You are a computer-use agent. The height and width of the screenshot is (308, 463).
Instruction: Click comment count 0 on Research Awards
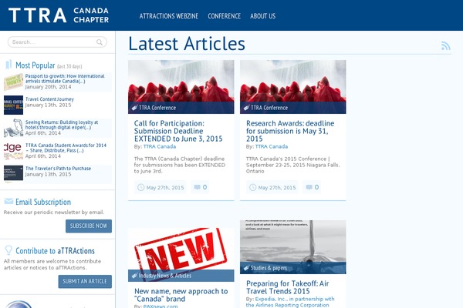point(316,187)
